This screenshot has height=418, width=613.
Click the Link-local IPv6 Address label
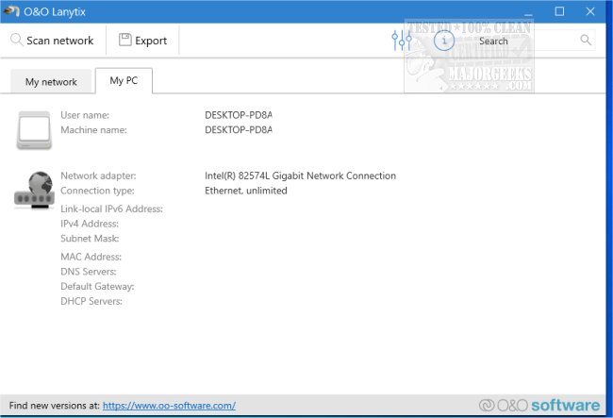[111, 209]
